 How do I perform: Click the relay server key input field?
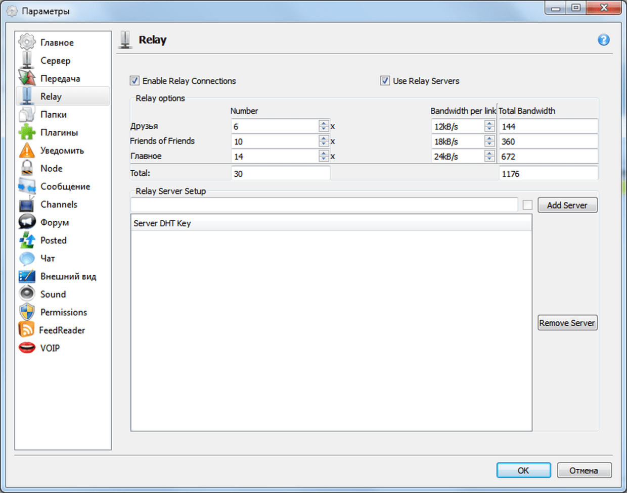[324, 205]
